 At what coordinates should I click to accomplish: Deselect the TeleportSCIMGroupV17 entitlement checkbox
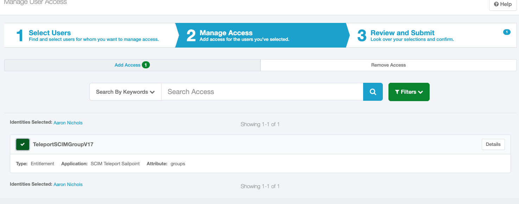(x=23, y=144)
